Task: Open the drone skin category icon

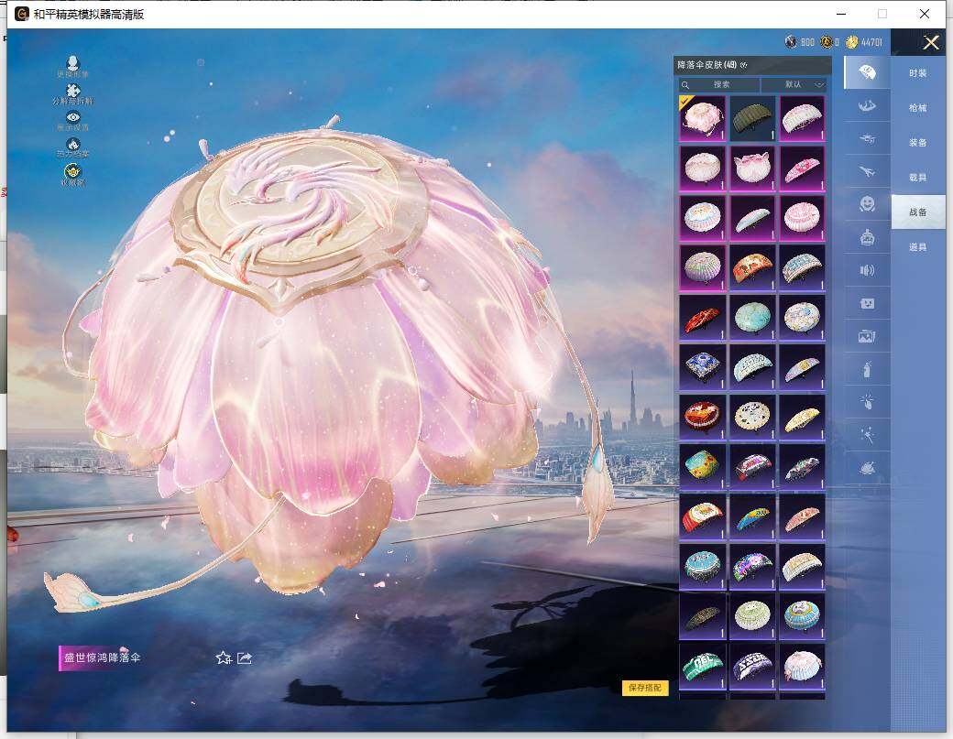Action: point(867,139)
